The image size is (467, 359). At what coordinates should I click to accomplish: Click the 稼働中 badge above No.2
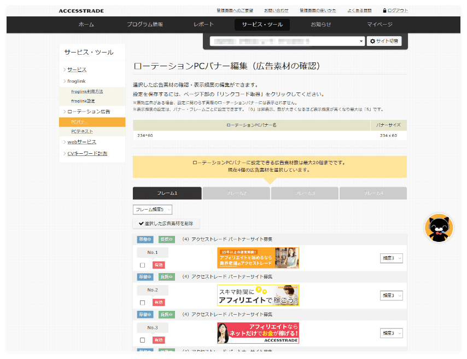pos(145,277)
